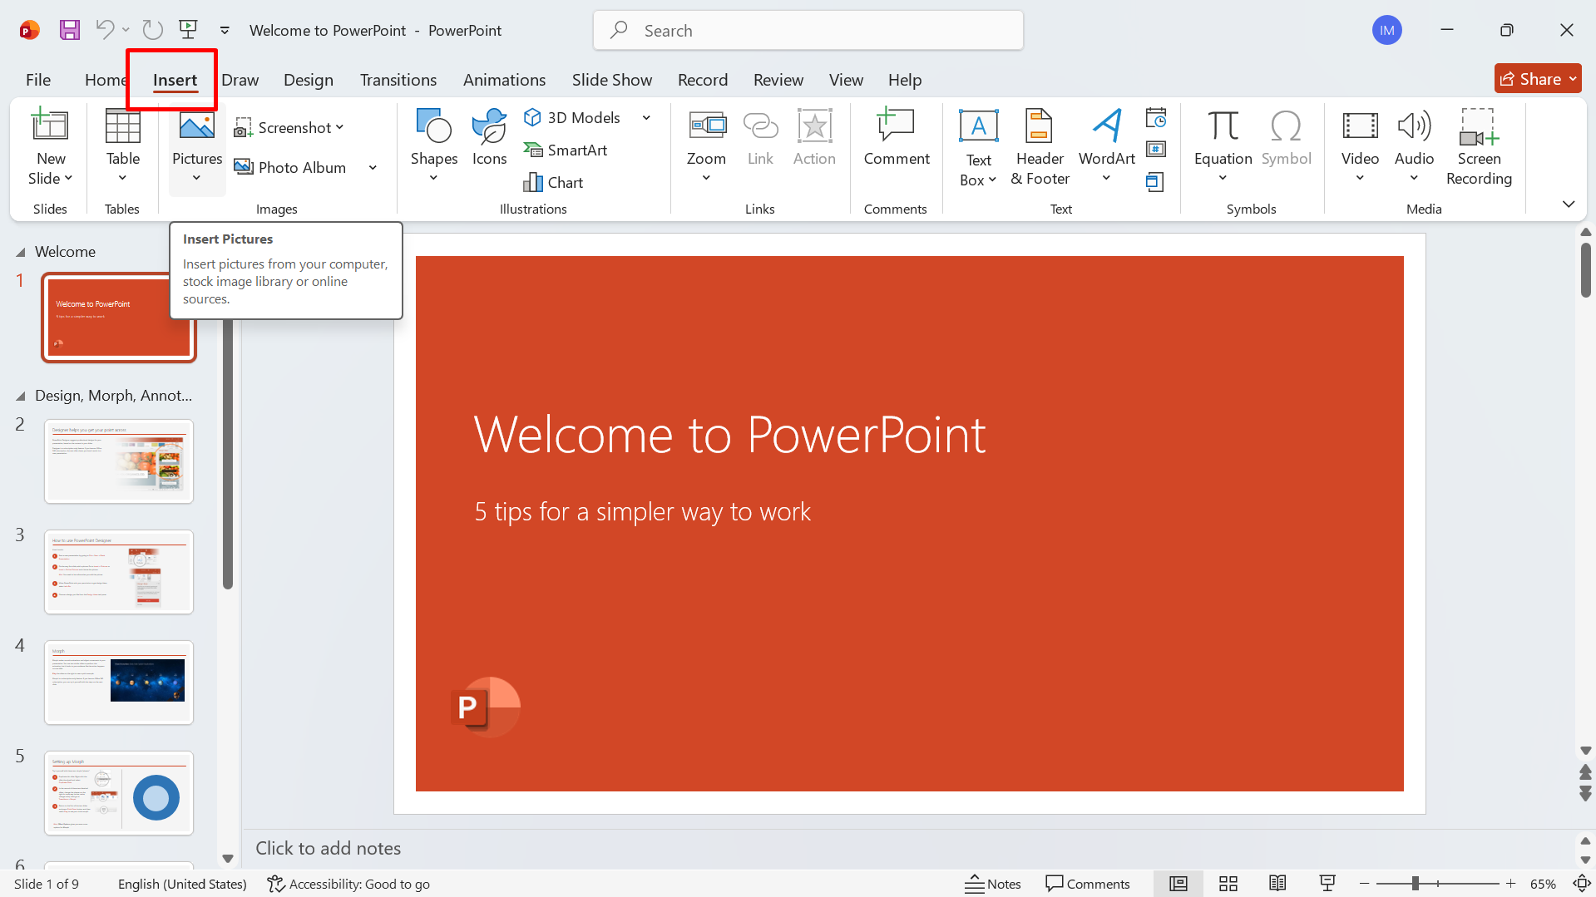Click the Redo/Repeat arrow icon

[x=152, y=30]
